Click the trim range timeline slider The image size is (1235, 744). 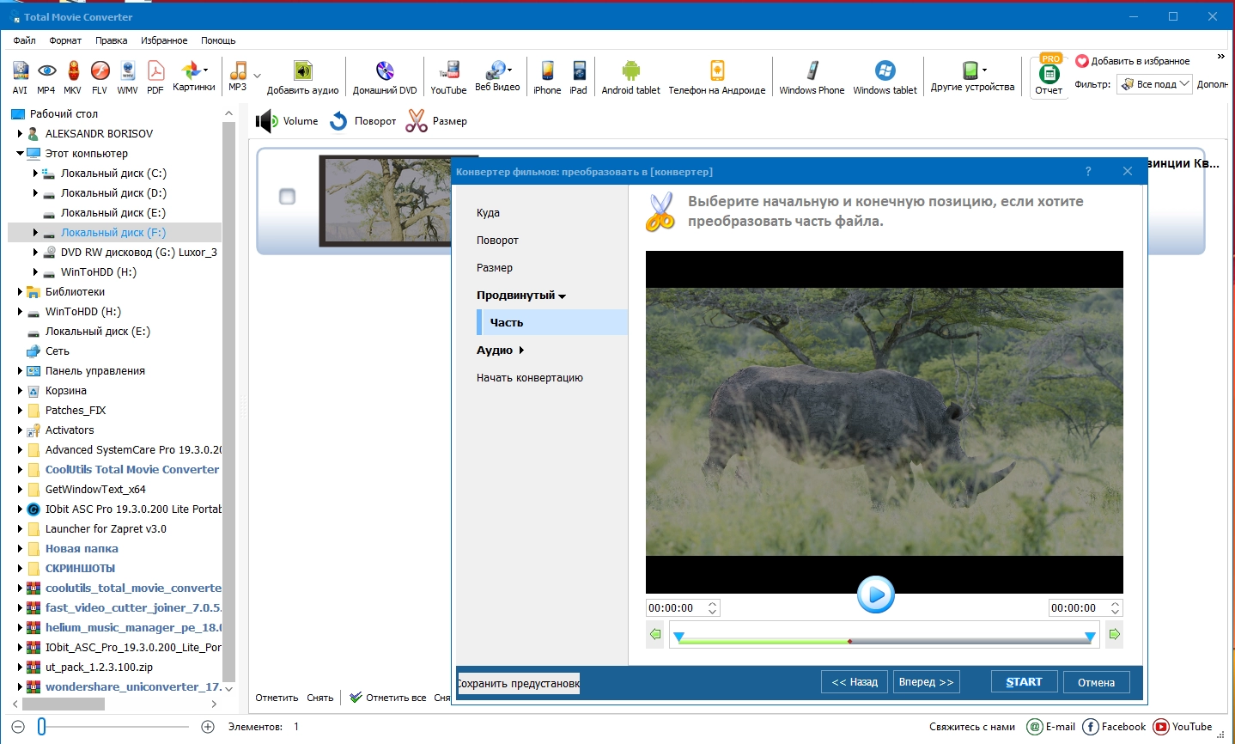tap(883, 639)
